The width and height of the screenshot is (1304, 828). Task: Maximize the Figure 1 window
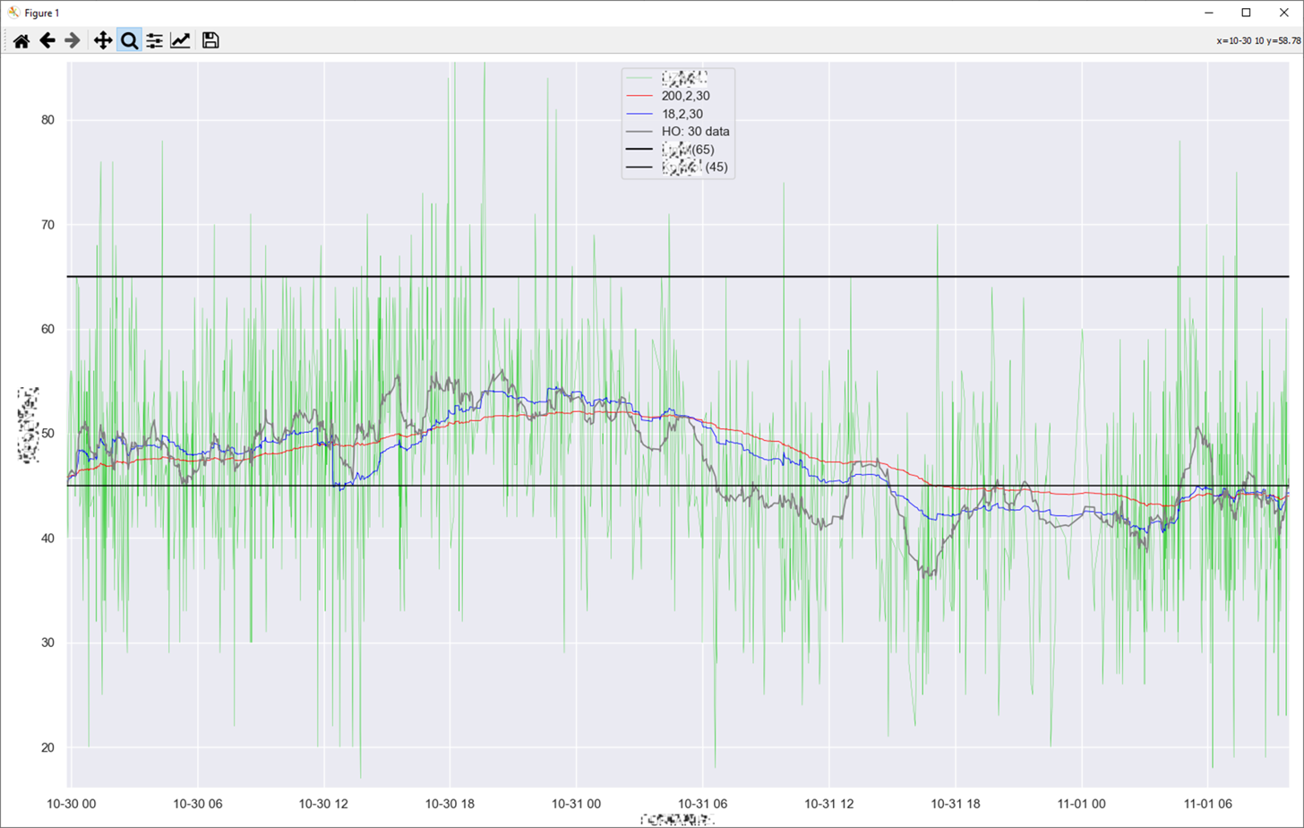click(1246, 13)
